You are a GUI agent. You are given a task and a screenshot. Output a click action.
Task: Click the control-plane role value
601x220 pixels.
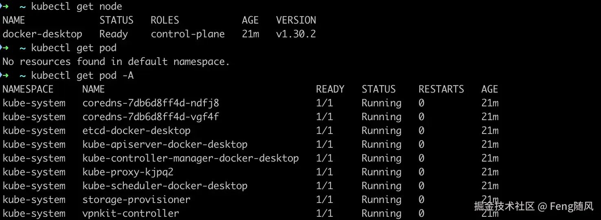(188, 34)
